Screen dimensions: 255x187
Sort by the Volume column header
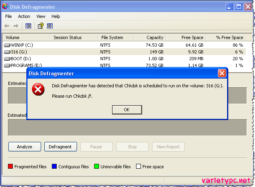(26, 37)
